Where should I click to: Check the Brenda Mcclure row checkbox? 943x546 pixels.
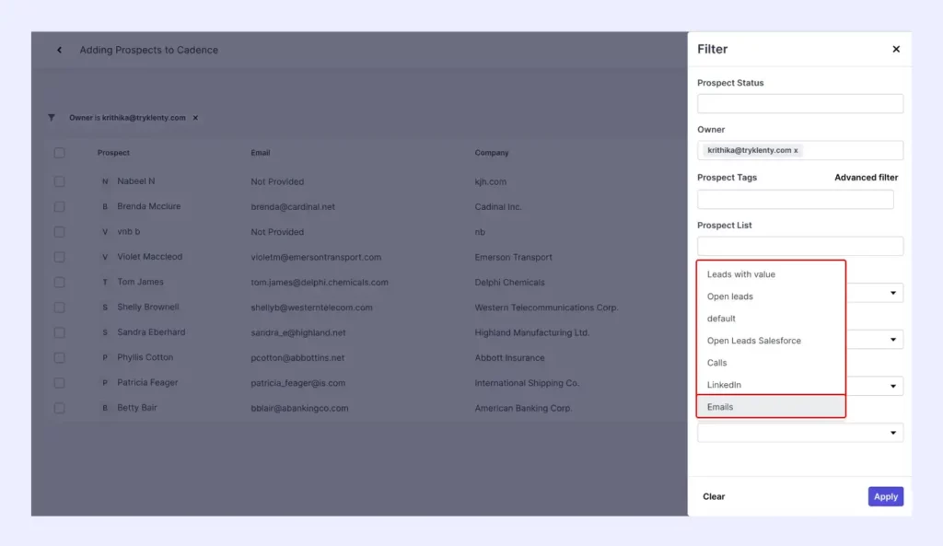tap(59, 207)
